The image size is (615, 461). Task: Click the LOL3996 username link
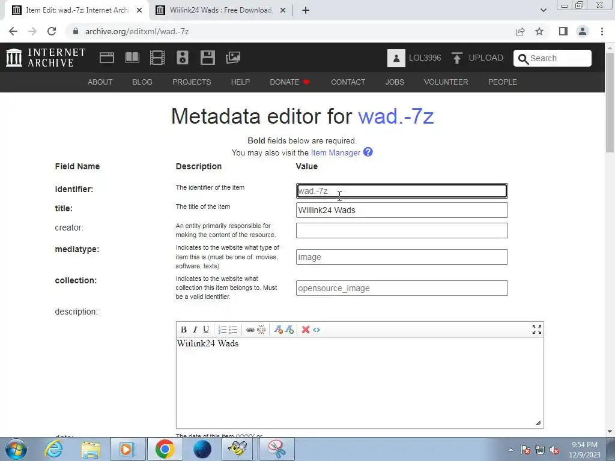pyautogui.click(x=425, y=58)
